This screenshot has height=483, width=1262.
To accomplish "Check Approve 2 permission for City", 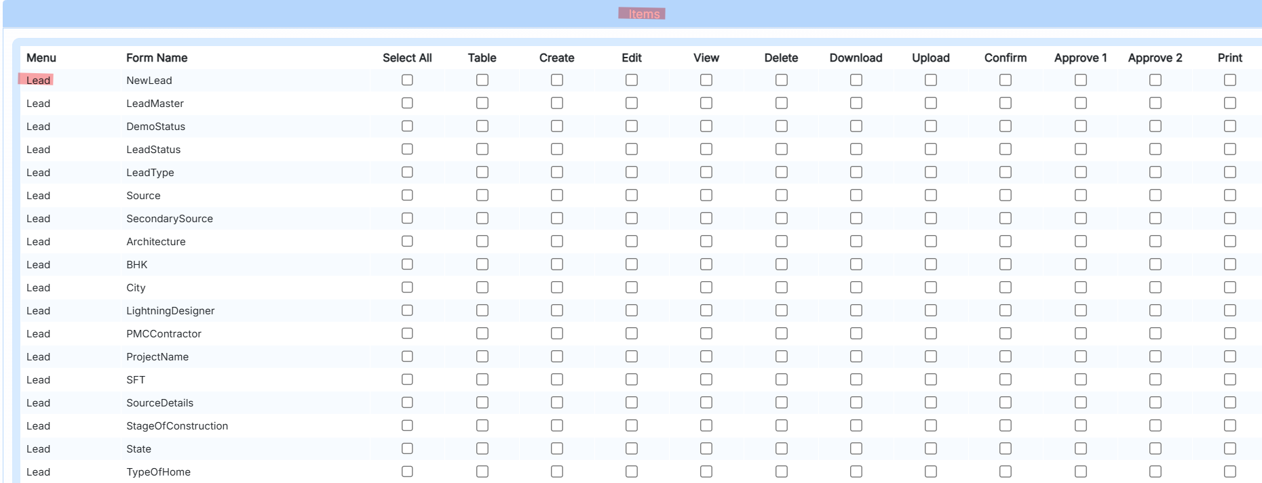I will 1155,287.
